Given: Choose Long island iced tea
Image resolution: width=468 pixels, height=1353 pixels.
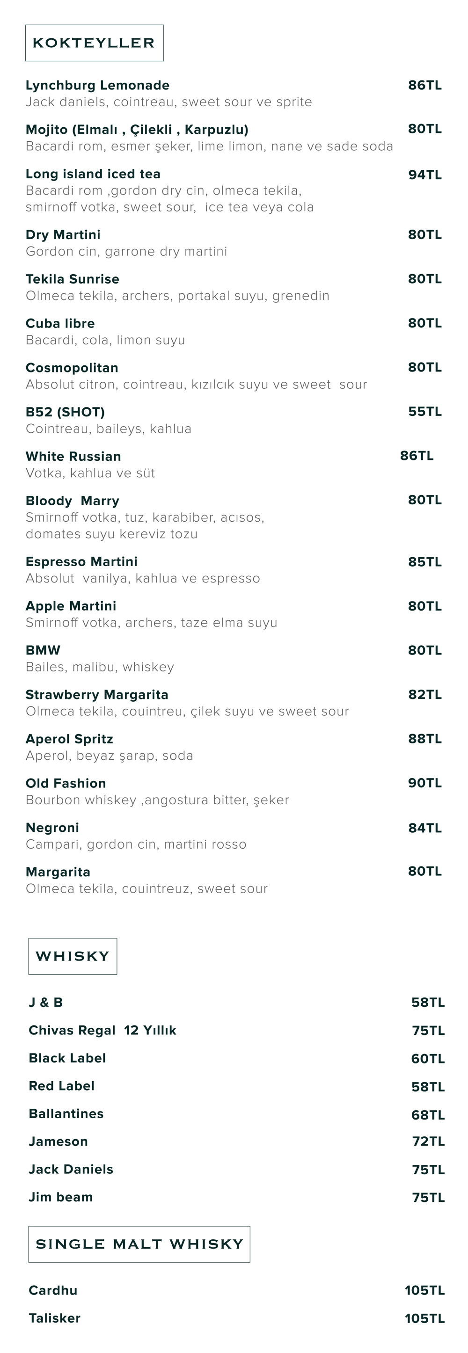Looking at the screenshot, I should (x=93, y=174).
